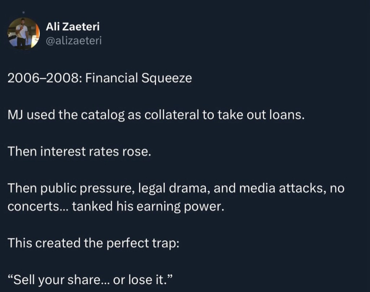
Task: Click the words "Financial Squeeze"
Action: point(139,78)
